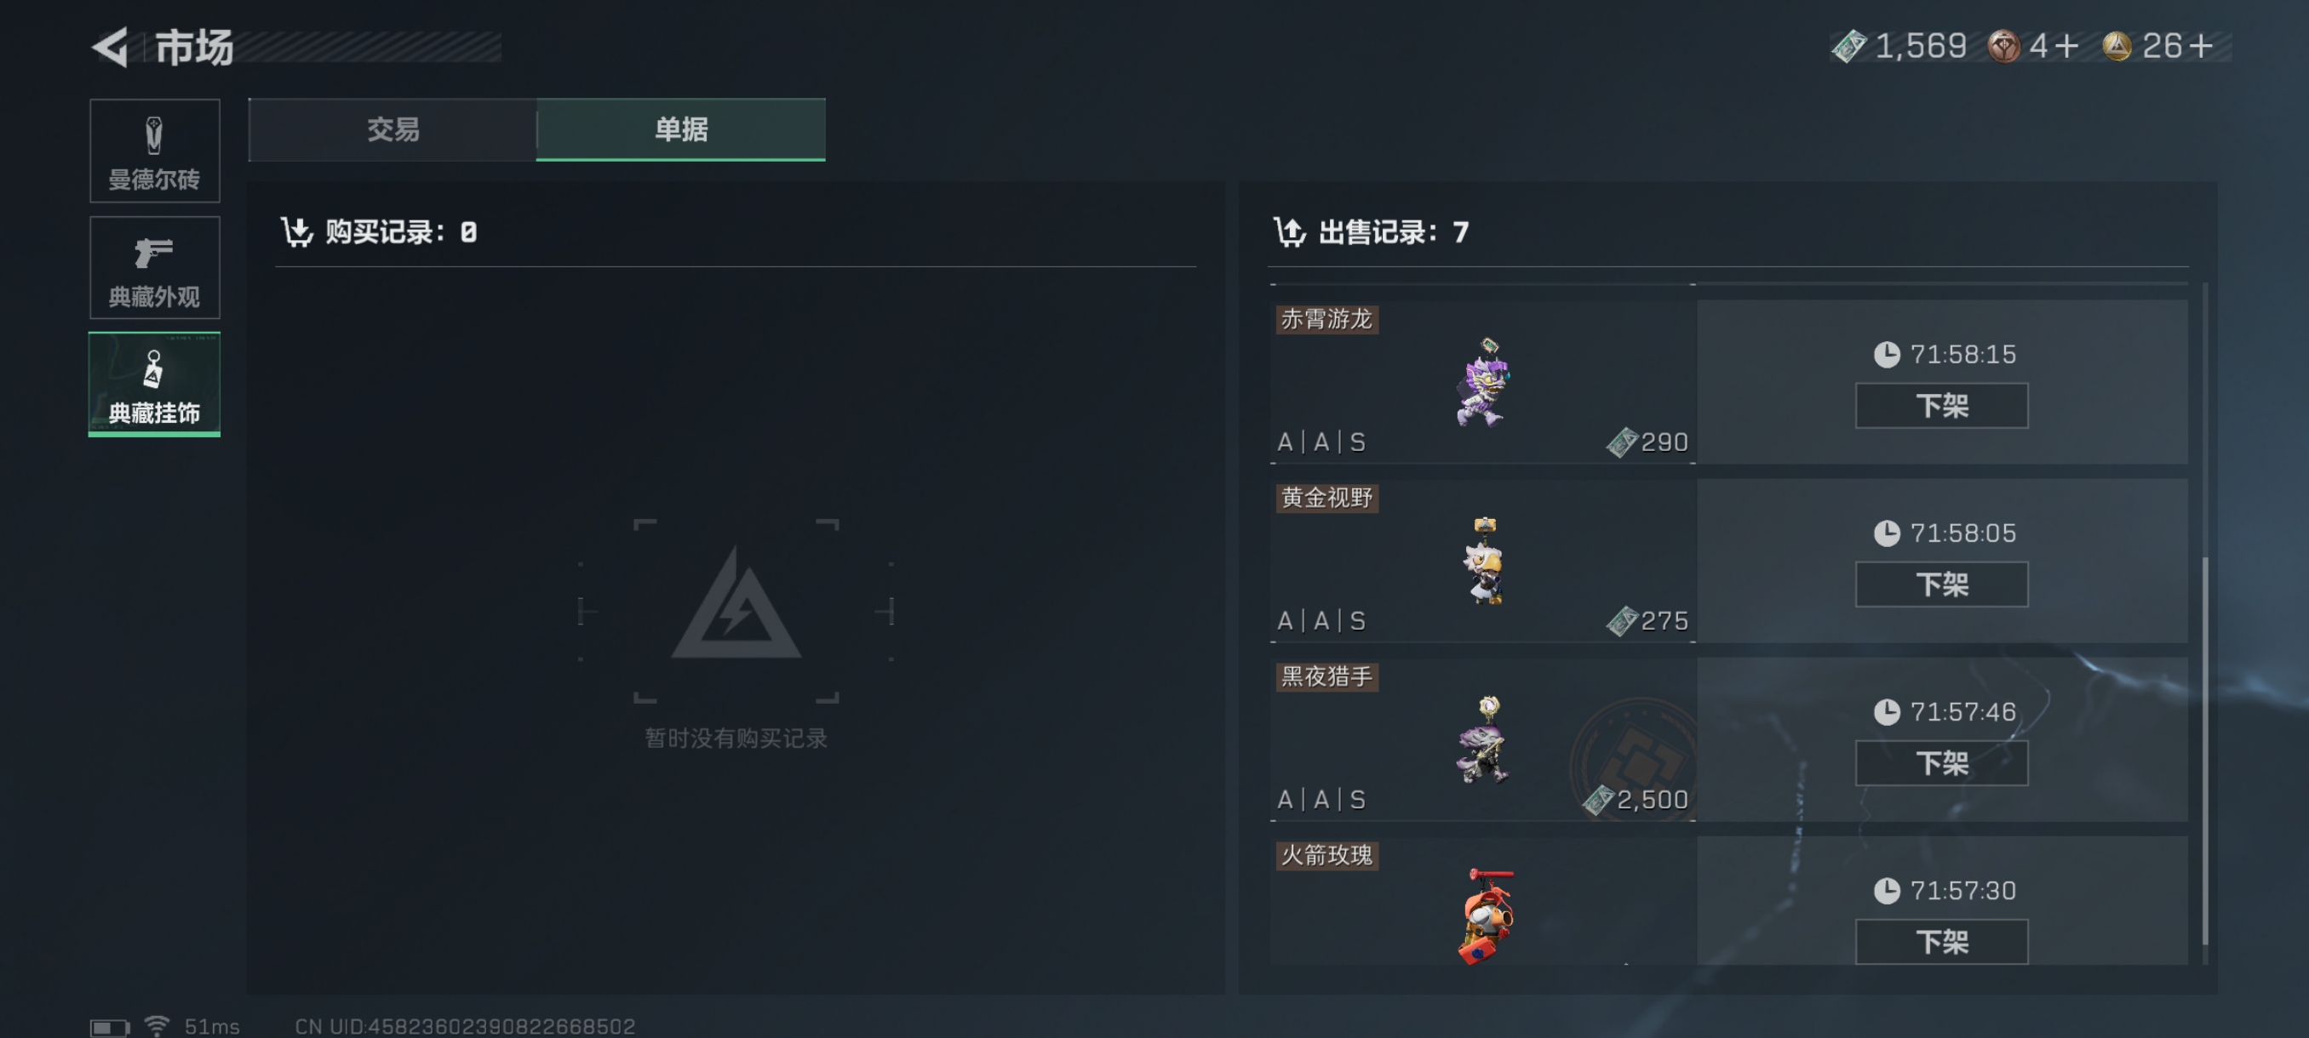Delist the 黄金视野 item with 下架
Viewport: 2309px width, 1038px height.
point(1940,584)
